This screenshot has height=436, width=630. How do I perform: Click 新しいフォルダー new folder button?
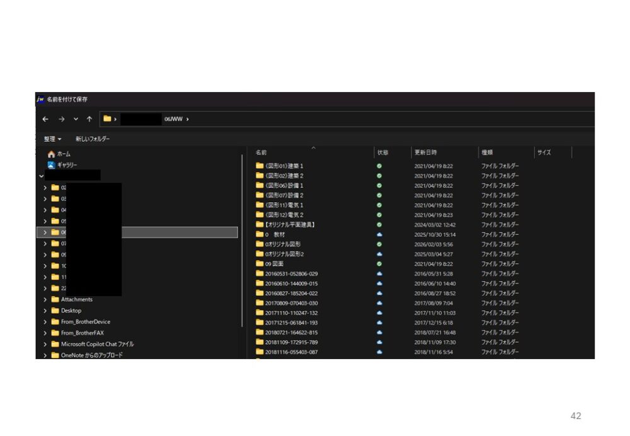pos(92,139)
